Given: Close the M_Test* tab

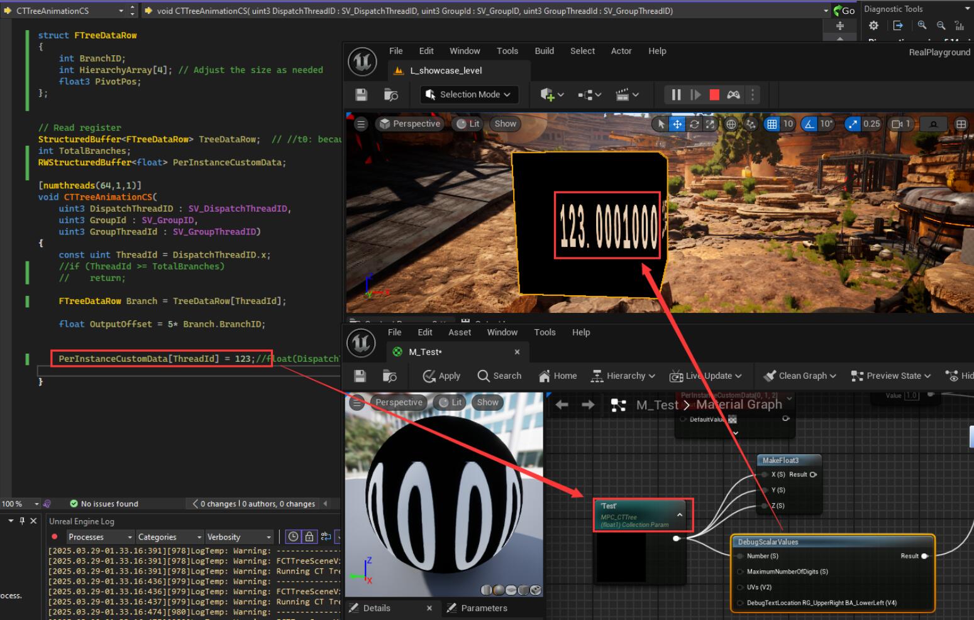Looking at the screenshot, I should pyautogui.click(x=517, y=352).
